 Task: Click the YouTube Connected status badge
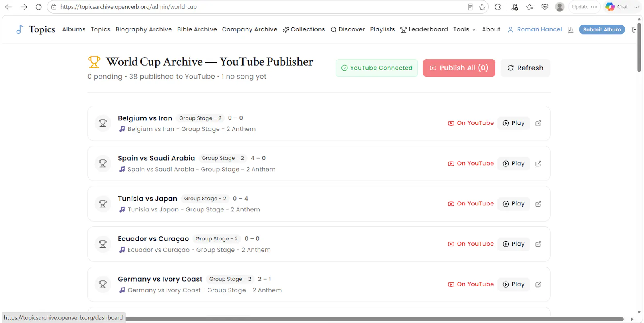377,68
